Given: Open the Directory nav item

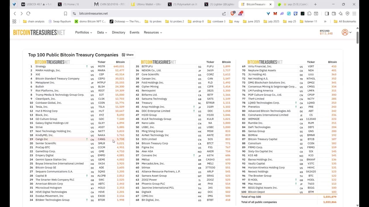Looking at the screenshot, I should pos(118,32).
